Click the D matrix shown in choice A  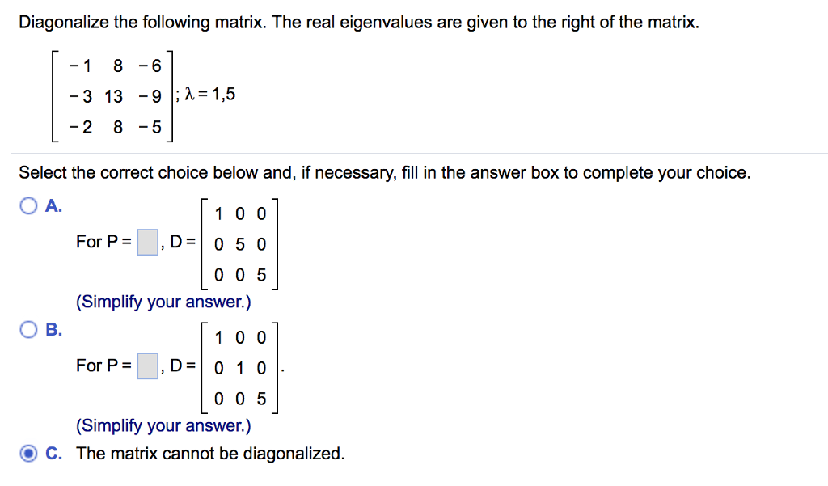[240, 244]
